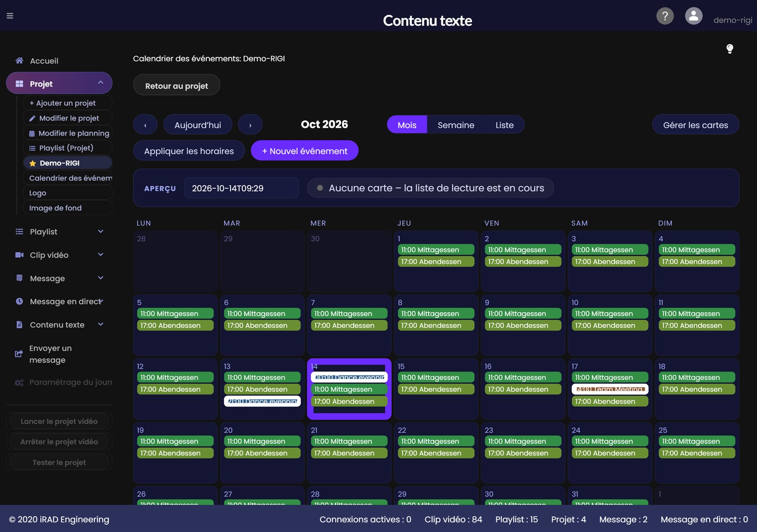Screen dimensions: 757x532
Task: Open the hamburger menu icon
Action: pyautogui.click(x=10, y=16)
